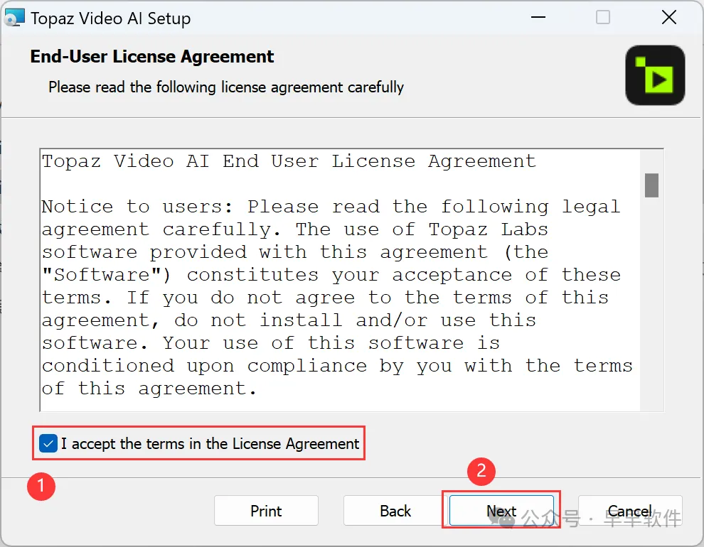Click the Print button
The height and width of the screenshot is (547, 704).
(266, 510)
